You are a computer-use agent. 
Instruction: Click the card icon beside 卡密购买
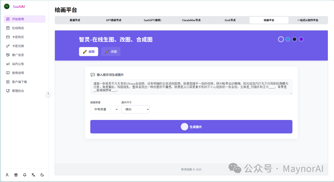tap(8, 37)
